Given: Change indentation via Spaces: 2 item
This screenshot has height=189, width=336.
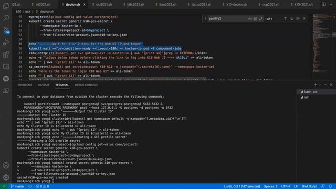Looking at the screenshot, I should (x=271, y=186).
